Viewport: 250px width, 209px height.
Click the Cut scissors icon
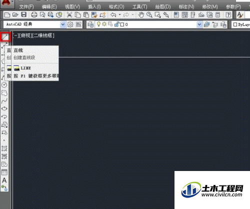coord(69,15)
